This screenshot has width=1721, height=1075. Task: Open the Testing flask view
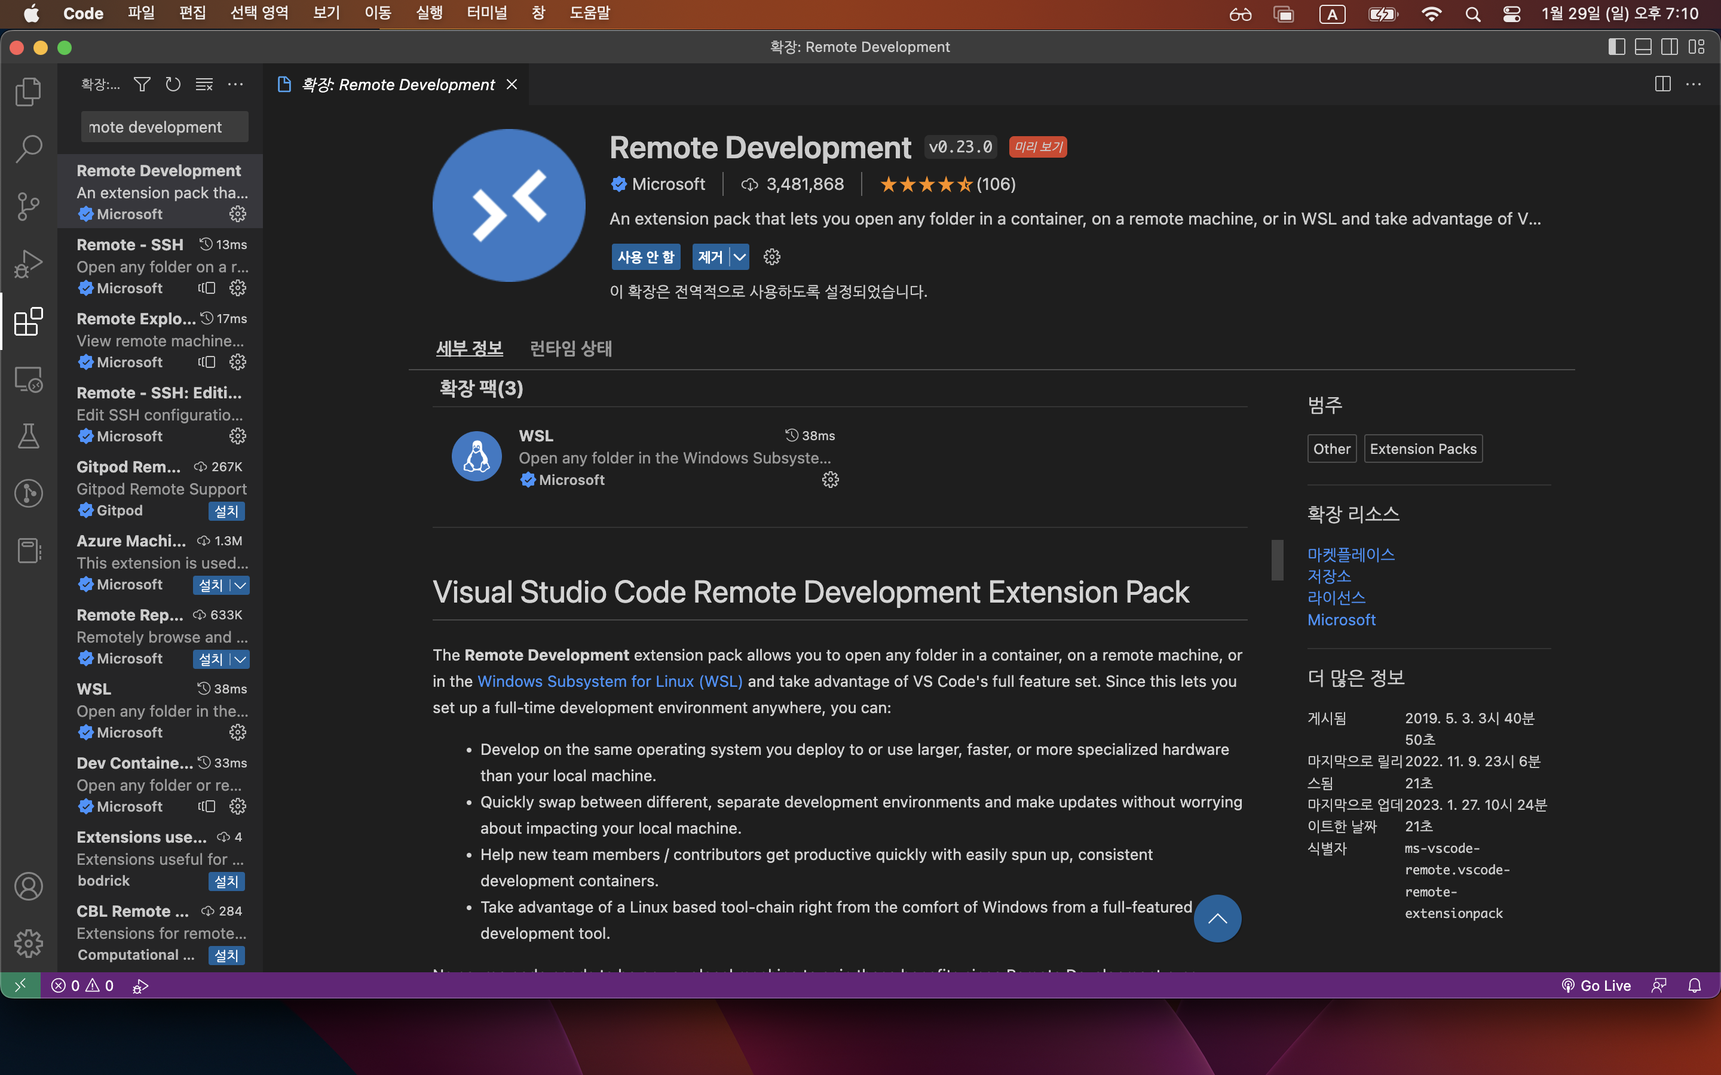click(29, 436)
